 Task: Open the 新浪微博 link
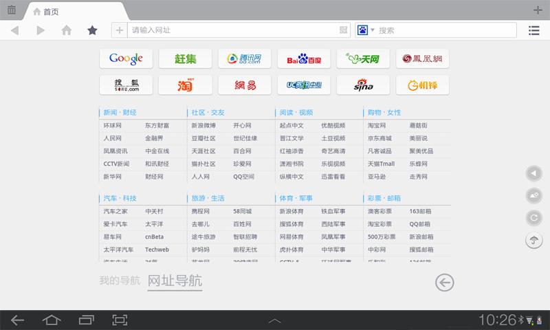(x=203, y=126)
